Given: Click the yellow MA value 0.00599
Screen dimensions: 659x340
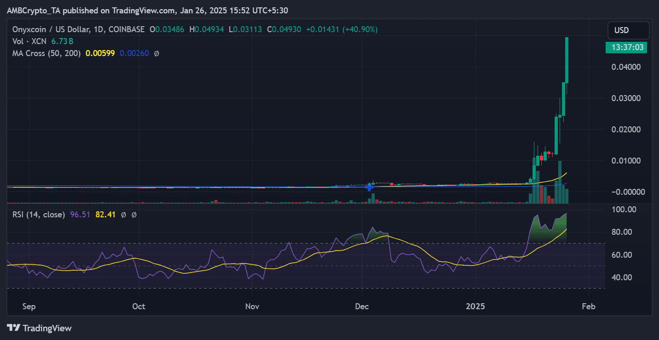Looking at the screenshot, I should [x=100, y=53].
